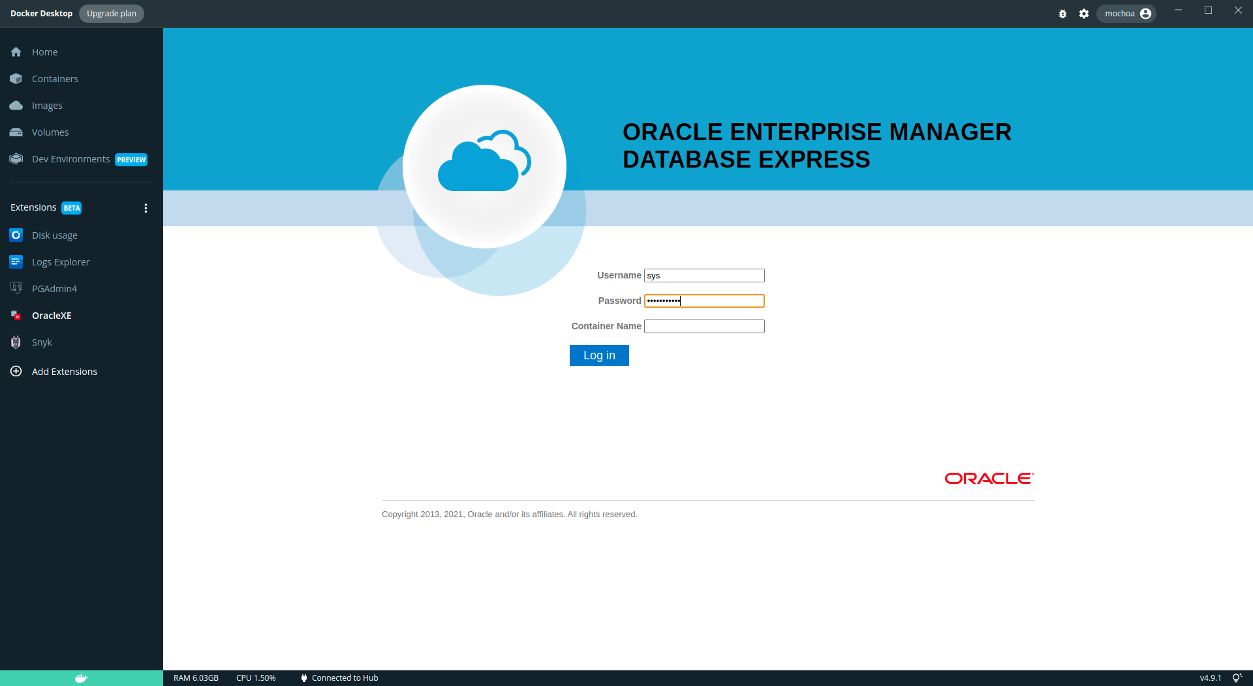Click the OracleXE extension icon
1253x686 pixels.
click(16, 316)
